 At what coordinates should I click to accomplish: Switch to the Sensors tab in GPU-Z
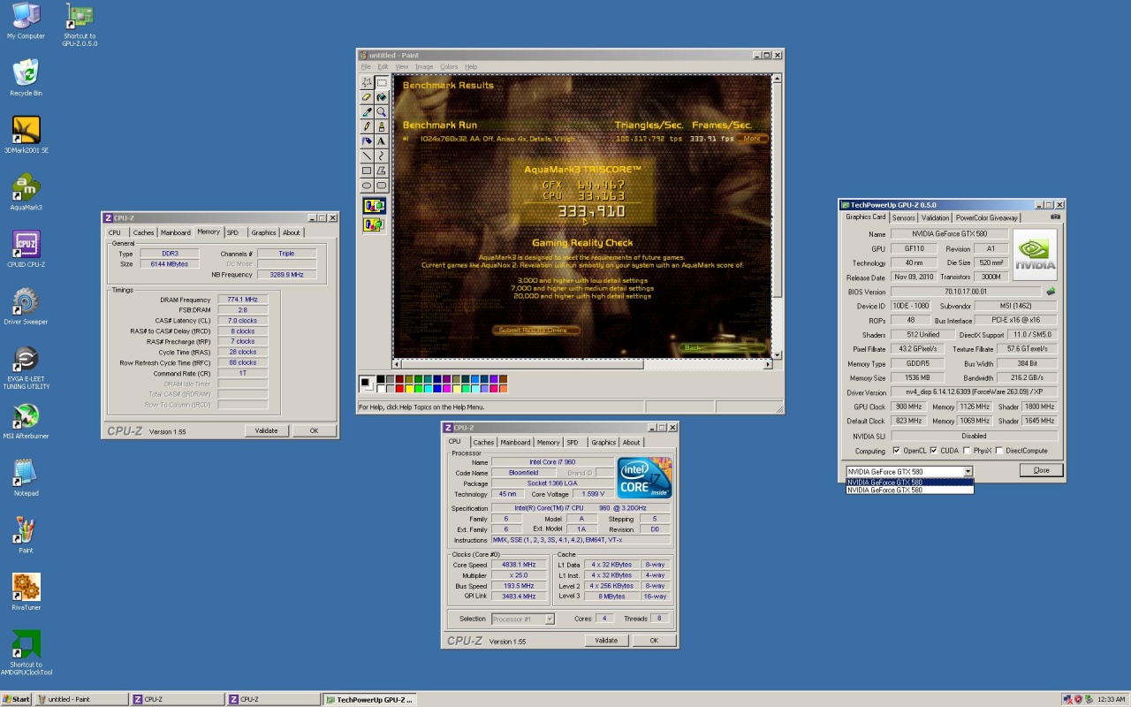903,217
